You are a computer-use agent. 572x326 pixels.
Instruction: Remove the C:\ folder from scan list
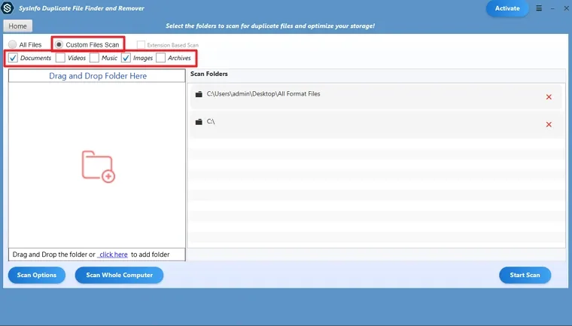[549, 124]
